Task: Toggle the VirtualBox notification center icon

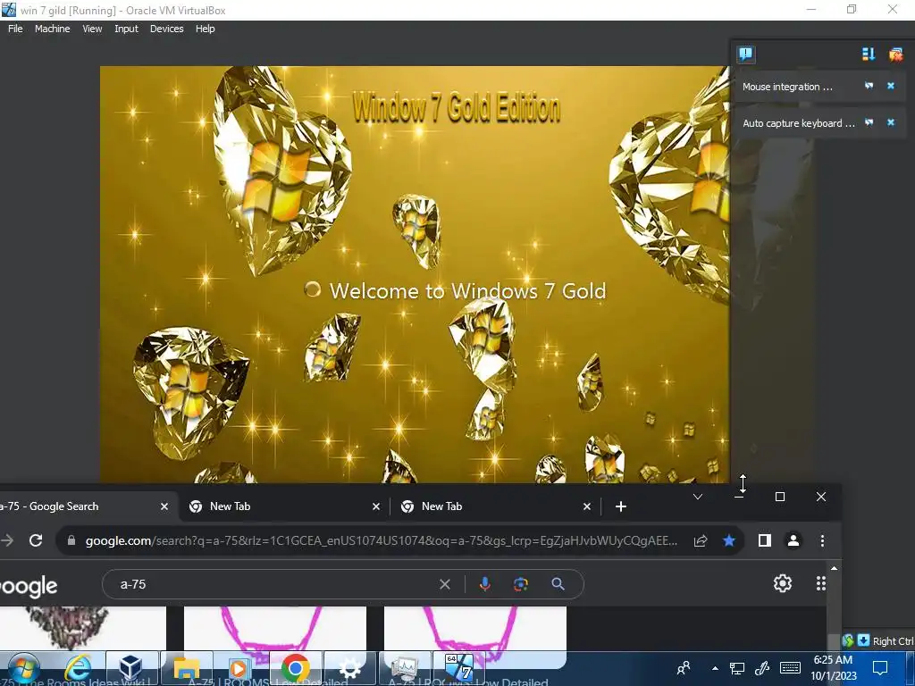Action: [746, 54]
